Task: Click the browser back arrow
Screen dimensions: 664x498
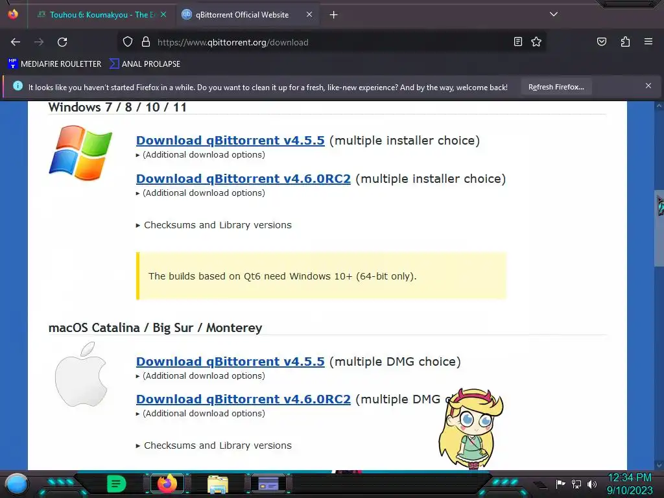Action: [x=16, y=42]
